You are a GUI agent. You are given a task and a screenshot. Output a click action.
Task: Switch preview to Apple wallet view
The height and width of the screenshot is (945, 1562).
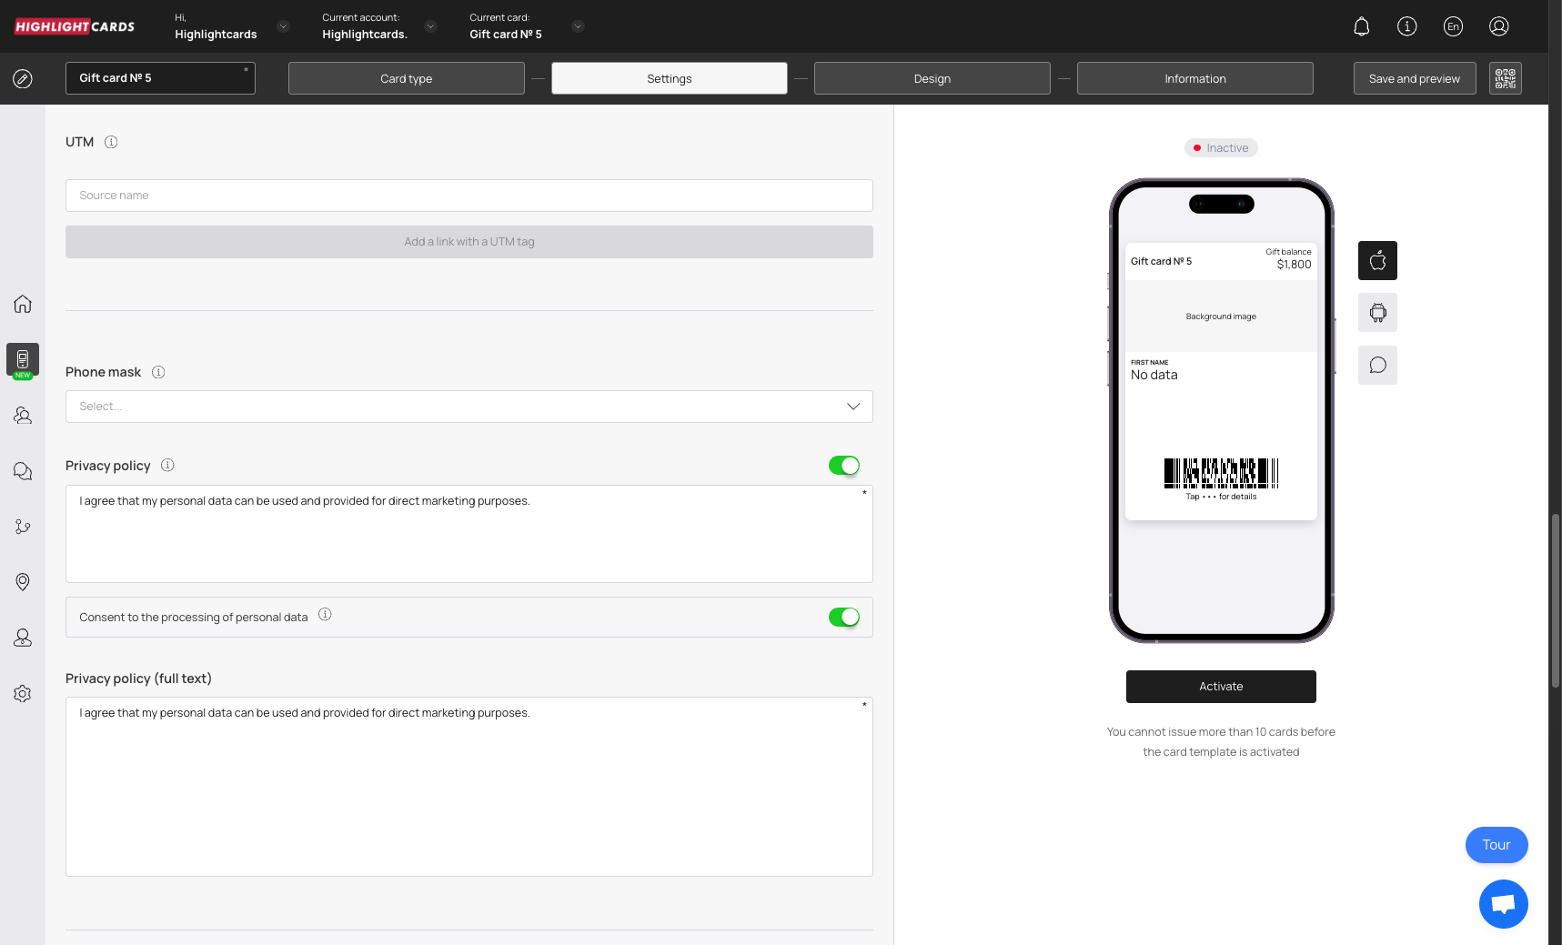[1377, 261]
